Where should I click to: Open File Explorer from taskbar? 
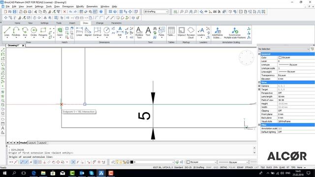pyautogui.click(x=43, y=173)
